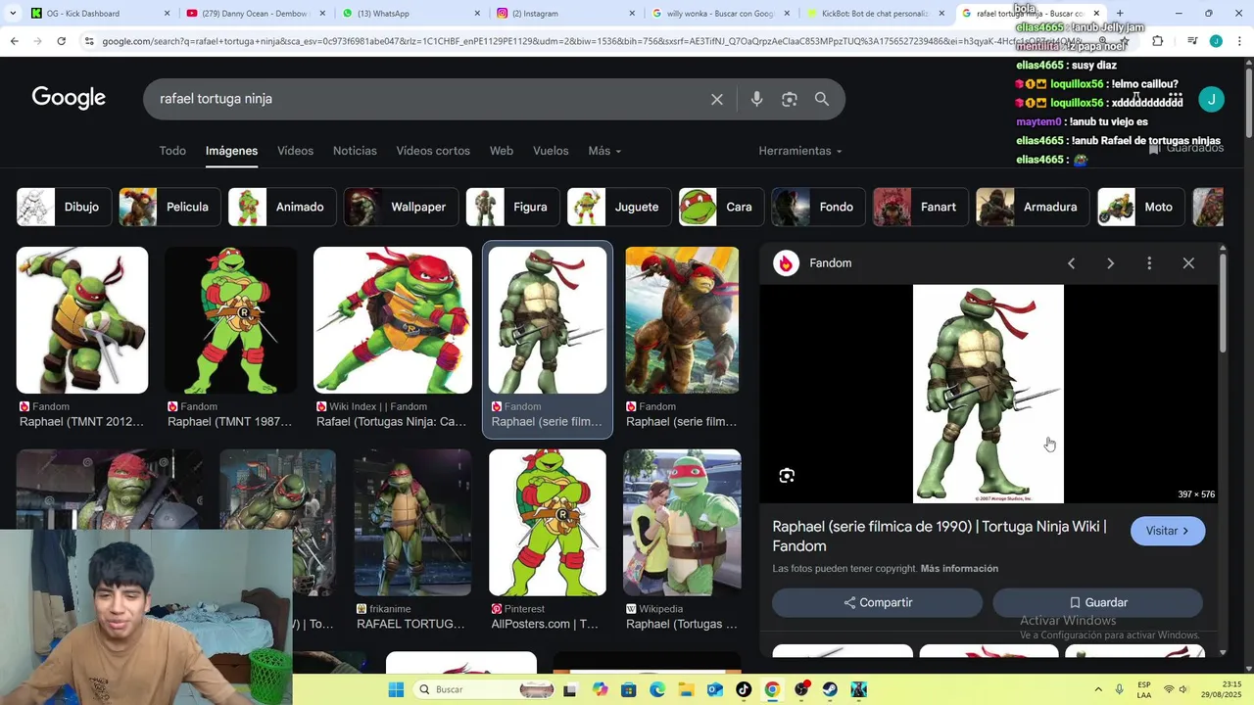Filter images by the Fanart chip
This screenshot has height=705, width=1254.
[920, 207]
